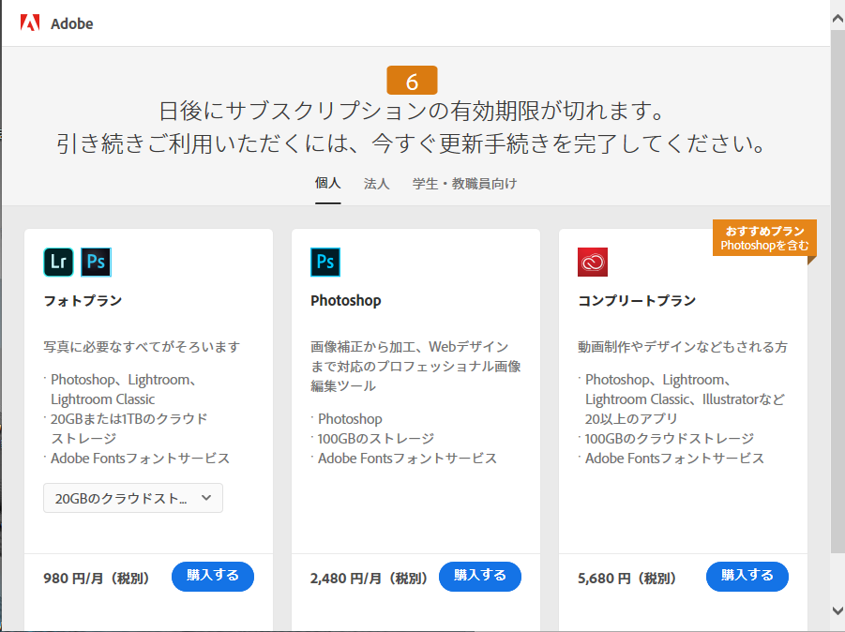Click the おすすめプラン orange badge
The width and height of the screenshot is (845, 632).
(764, 237)
